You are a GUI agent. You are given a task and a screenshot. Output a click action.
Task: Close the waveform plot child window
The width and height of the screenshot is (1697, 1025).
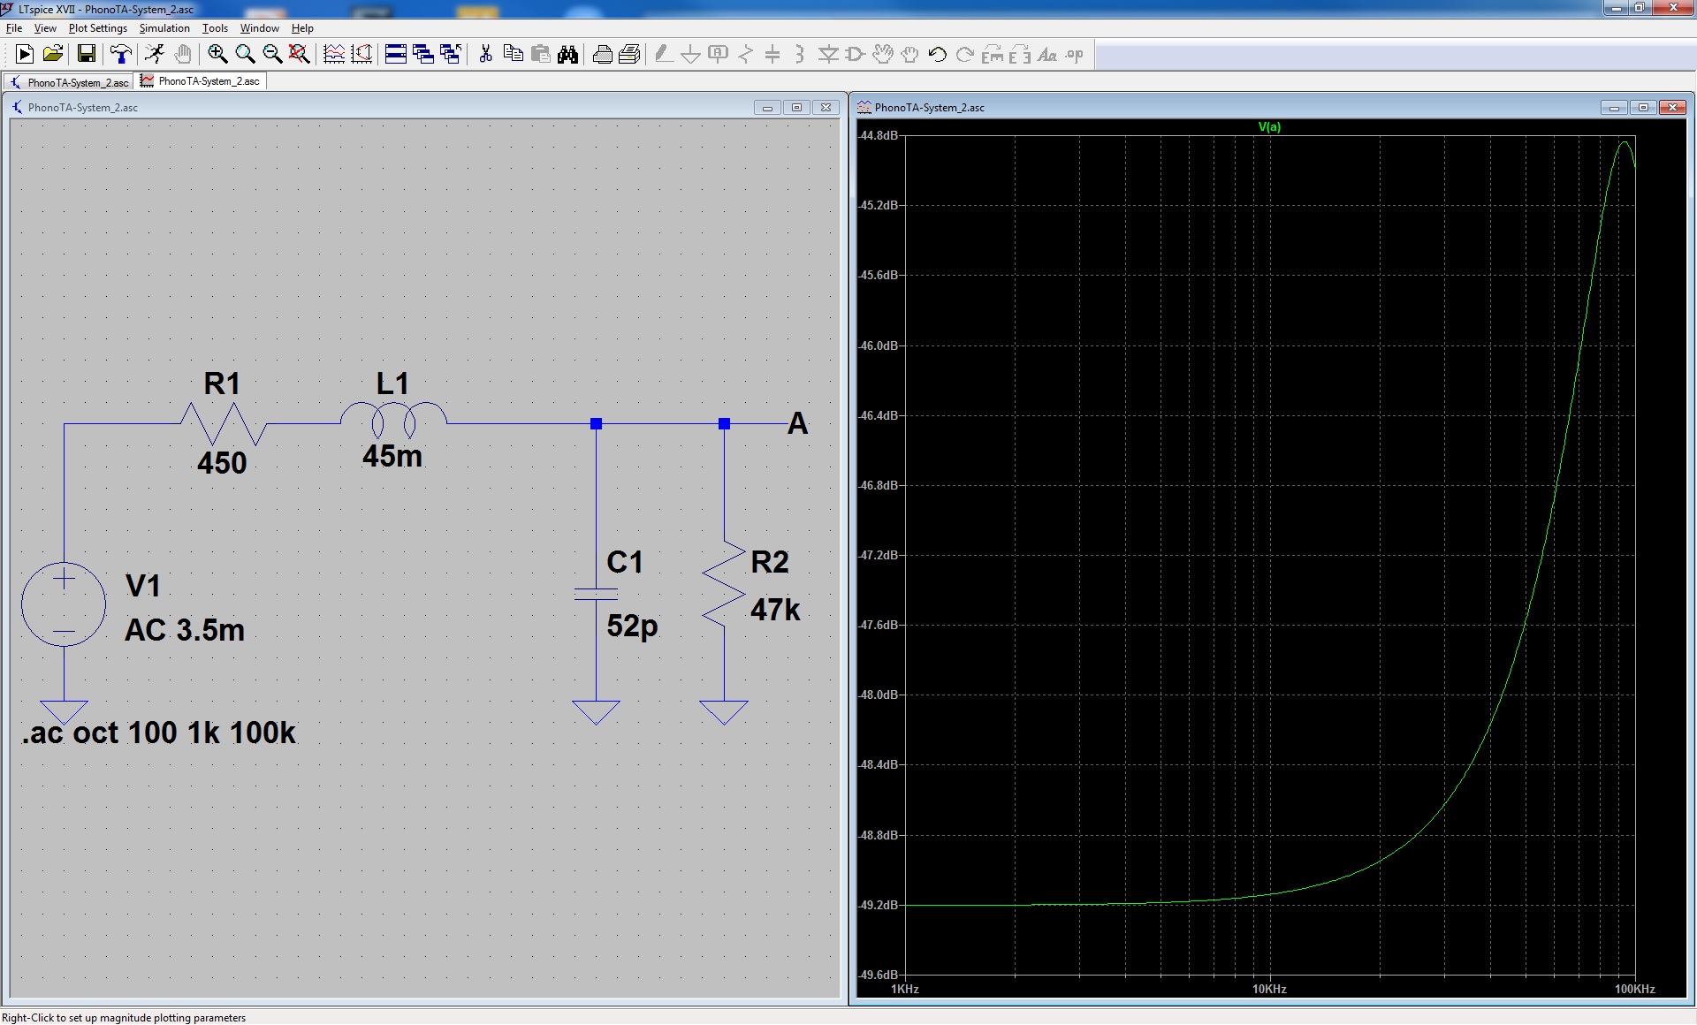click(x=1672, y=108)
